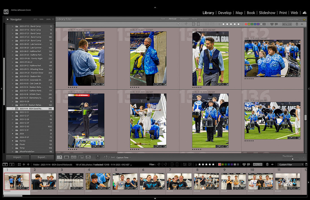Click the filmstrip grid view icon
The height and width of the screenshot is (200, 310).
pos(19,165)
